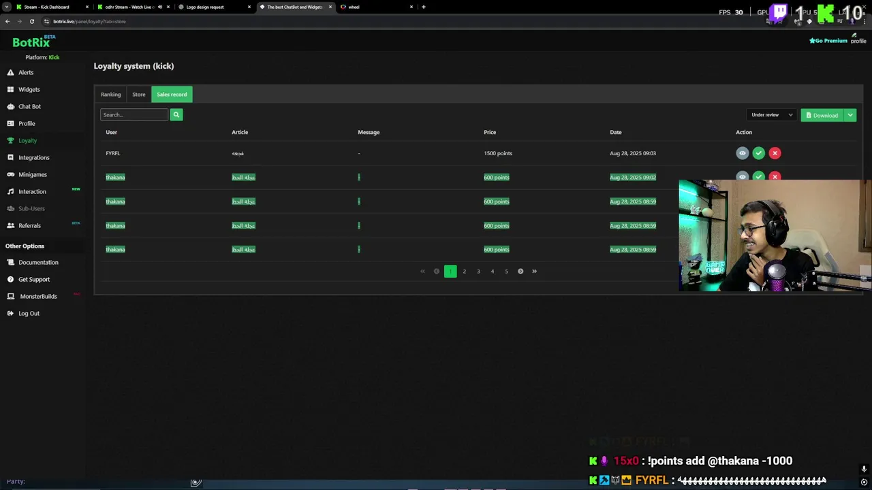Go to page 4 of sales records
The width and height of the screenshot is (872, 490).
coord(493,271)
